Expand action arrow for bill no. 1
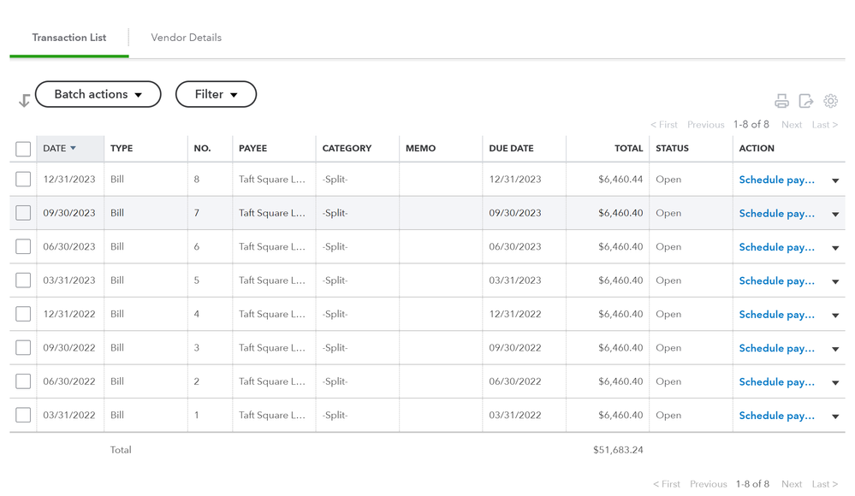The width and height of the screenshot is (855, 496). click(835, 416)
